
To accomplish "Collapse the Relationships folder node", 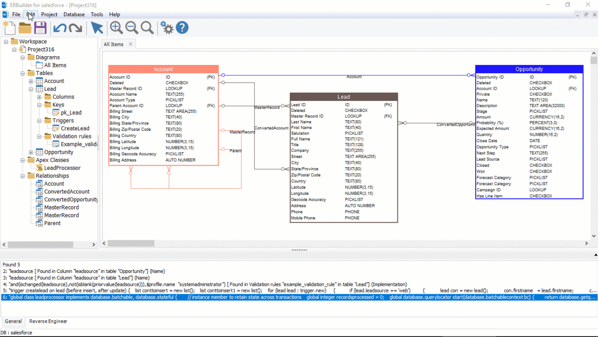I will 23,175.
